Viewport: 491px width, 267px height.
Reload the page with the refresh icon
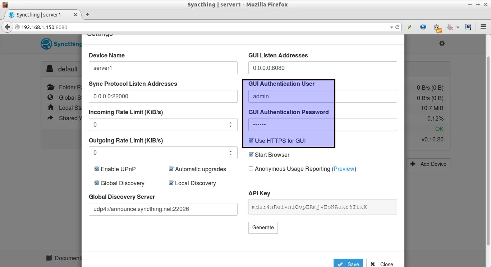pos(398,27)
